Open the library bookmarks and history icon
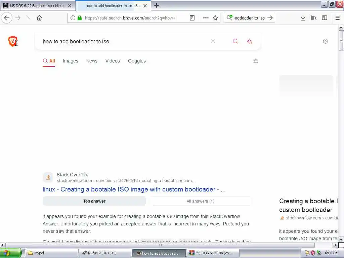The width and height of the screenshot is (344, 258). (x=314, y=18)
